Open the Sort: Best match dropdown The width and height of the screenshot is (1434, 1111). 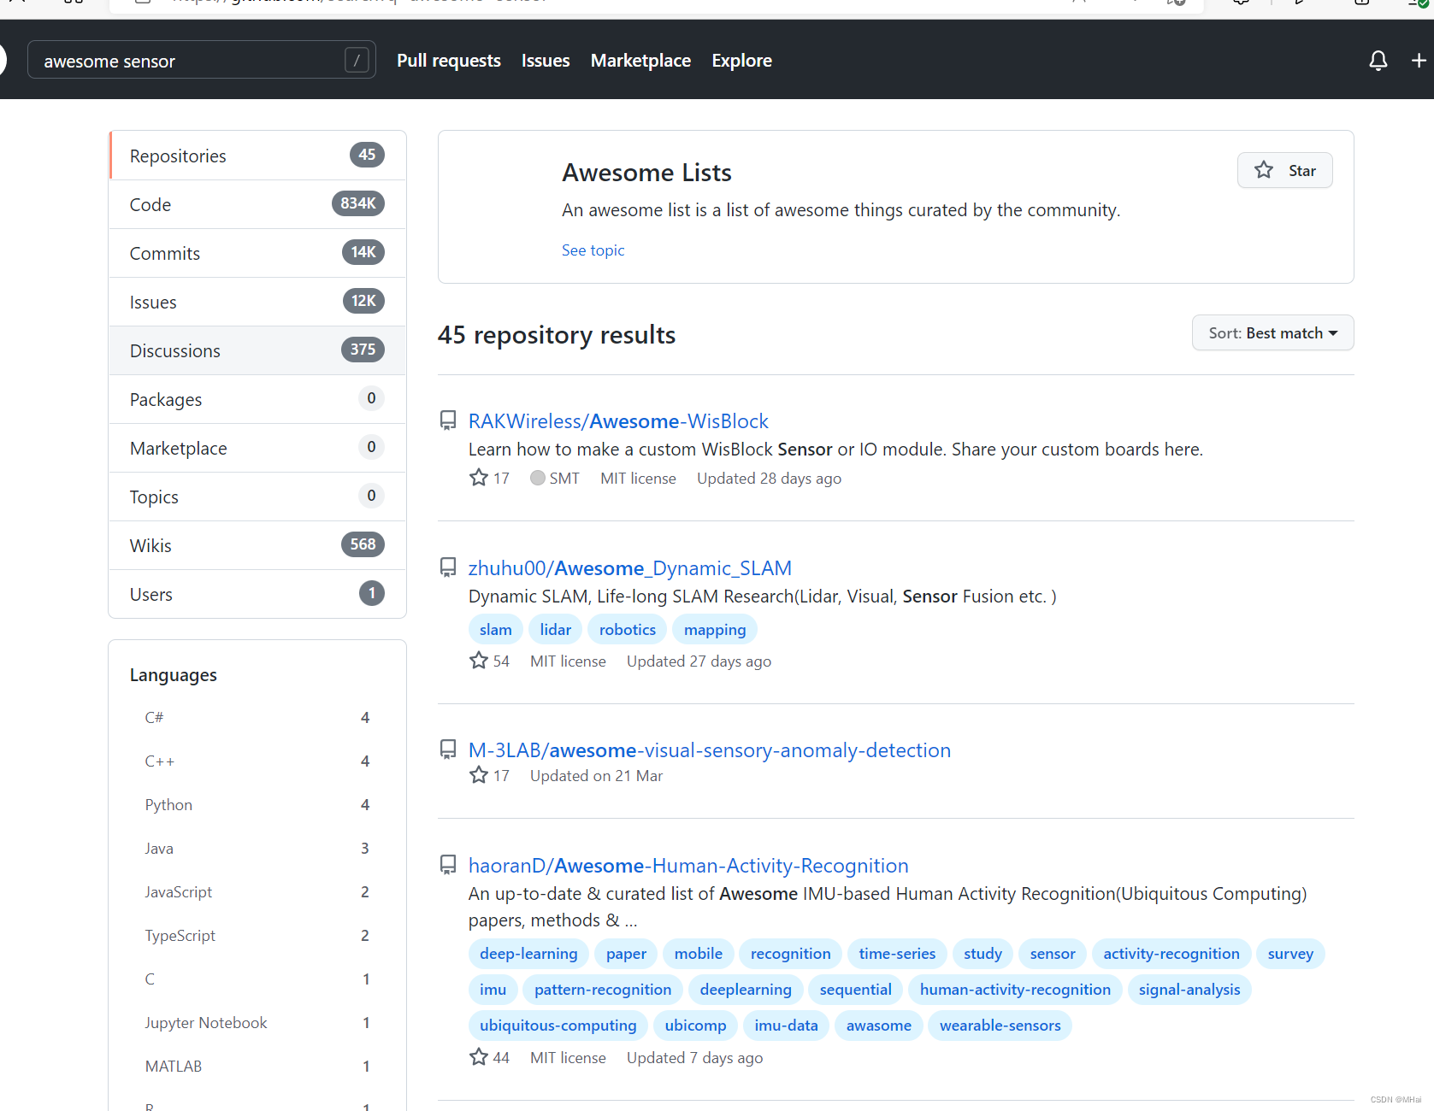pyautogui.click(x=1272, y=332)
